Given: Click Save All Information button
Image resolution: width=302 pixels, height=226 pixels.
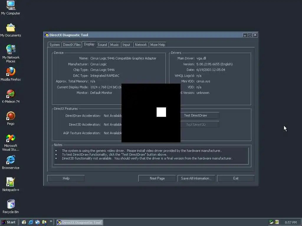Looking at the screenshot, I should 196,178.
